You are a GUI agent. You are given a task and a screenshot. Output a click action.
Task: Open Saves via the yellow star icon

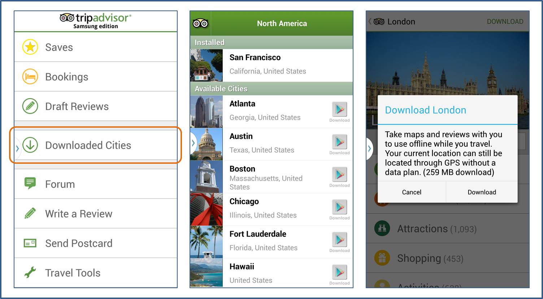point(30,47)
